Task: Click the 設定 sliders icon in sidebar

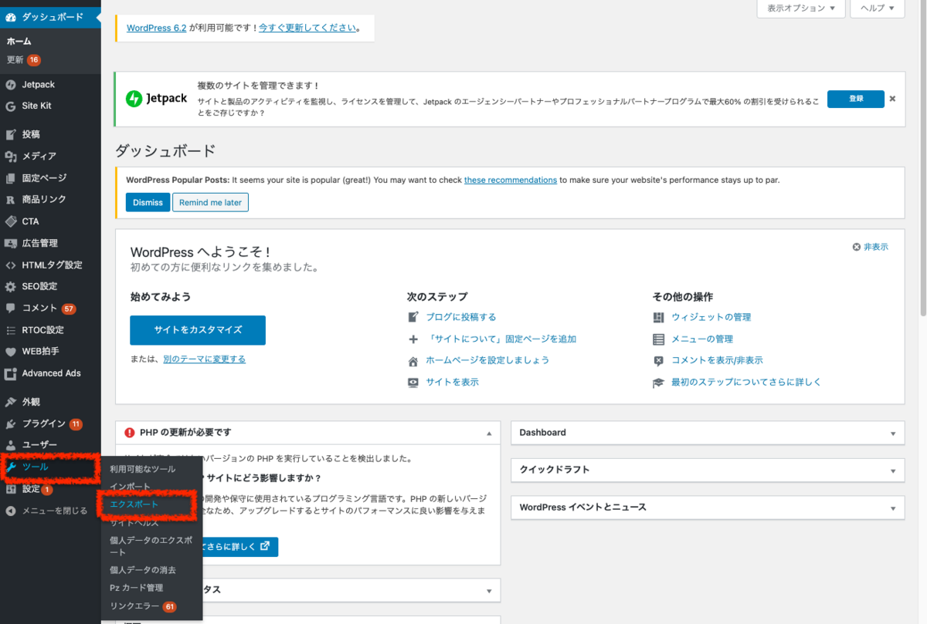Action: coord(11,489)
